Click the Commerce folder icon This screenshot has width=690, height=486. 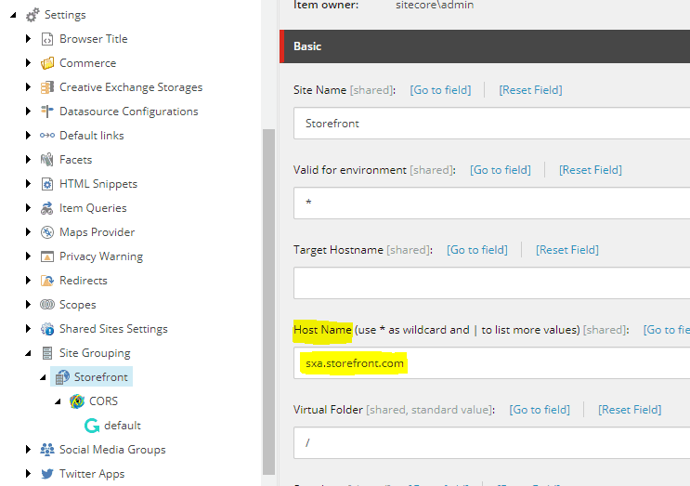[47, 63]
